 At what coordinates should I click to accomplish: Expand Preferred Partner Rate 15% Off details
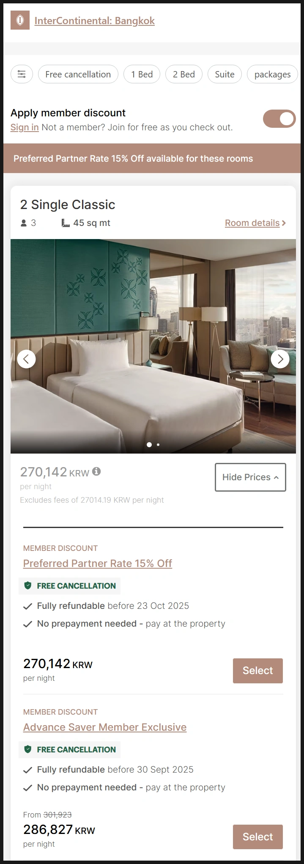(x=98, y=564)
